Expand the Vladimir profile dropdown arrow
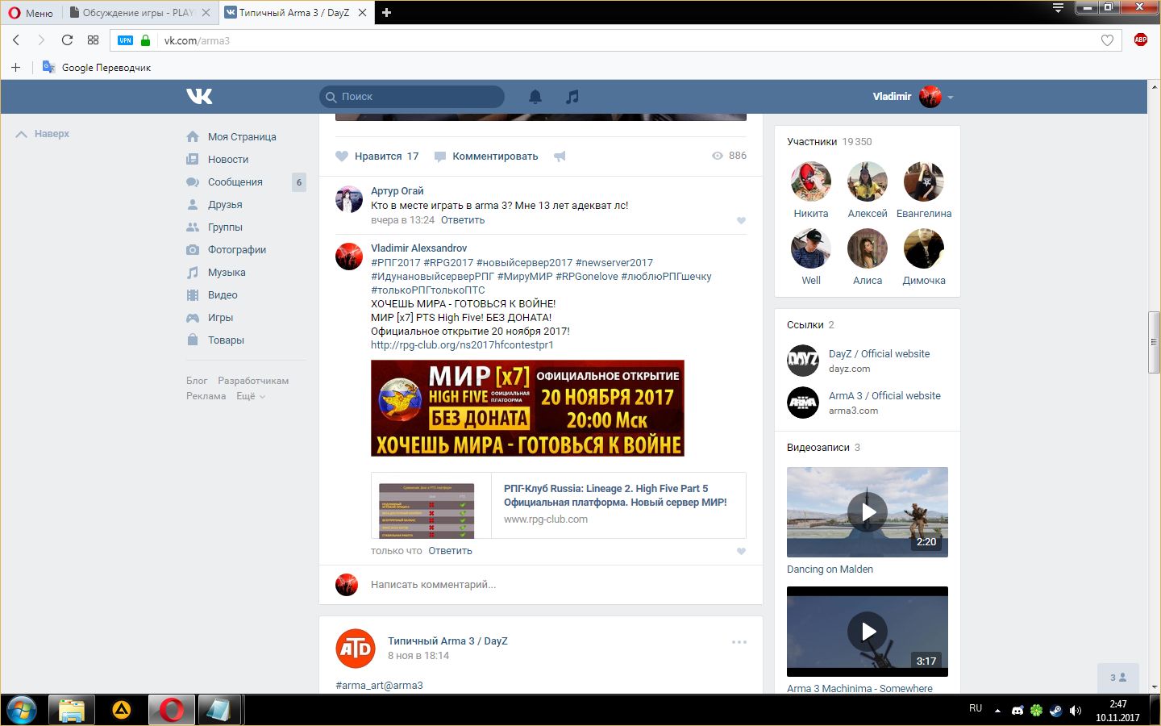Image resolution: width=1161 pixels, height=726 pixels. tap(951, 97)
